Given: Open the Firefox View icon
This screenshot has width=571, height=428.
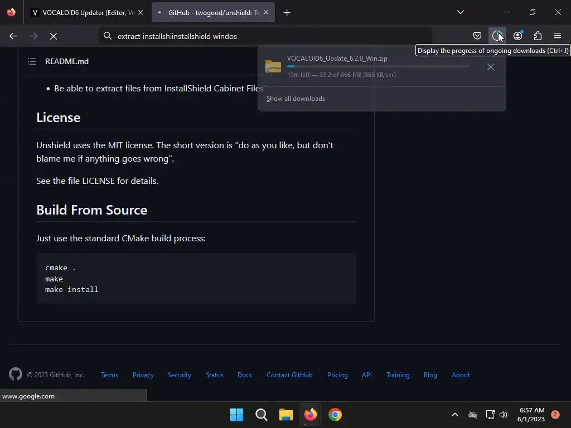Looking at the screenshot, I should point(11,12).
